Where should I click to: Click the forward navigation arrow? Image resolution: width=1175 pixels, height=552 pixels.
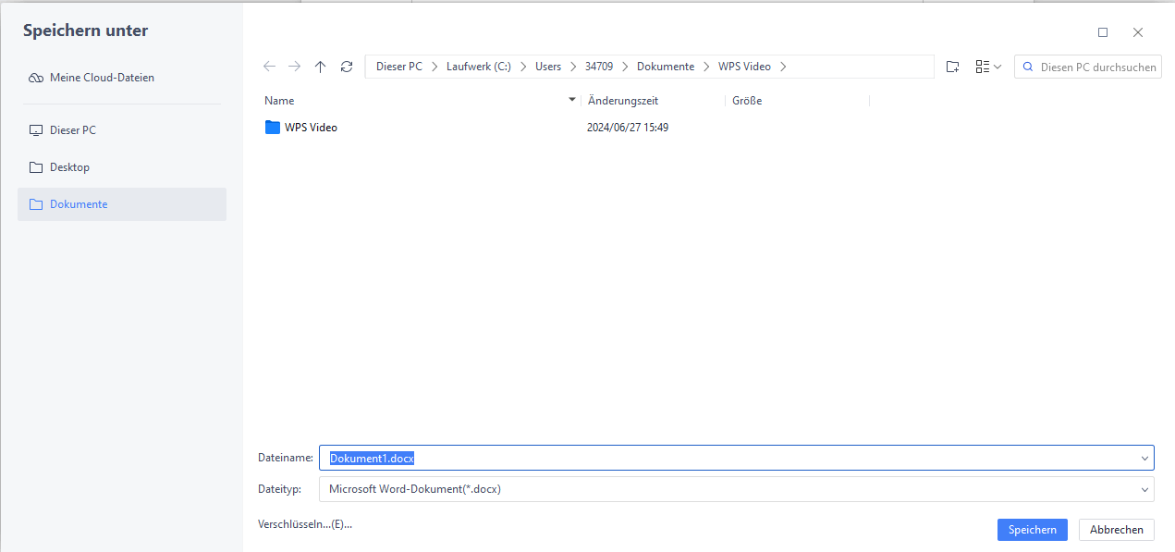pos(294,66)
